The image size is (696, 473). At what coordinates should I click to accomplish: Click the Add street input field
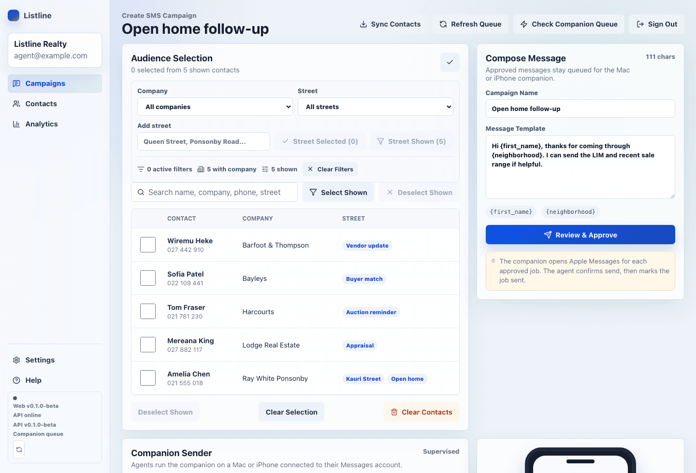(x=203, y=141)
